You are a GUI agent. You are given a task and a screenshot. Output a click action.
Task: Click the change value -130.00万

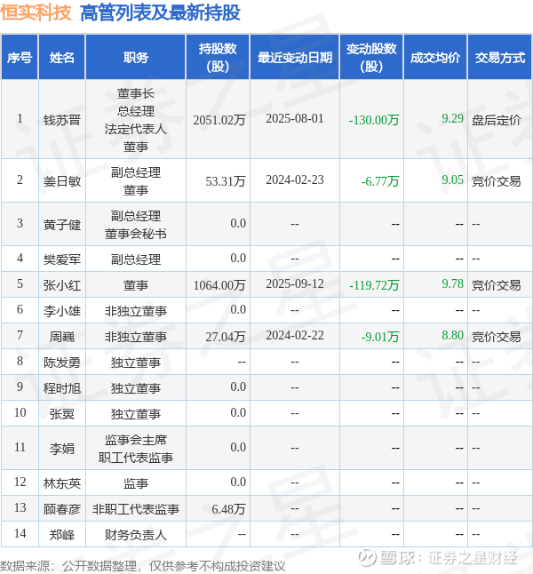374,120
